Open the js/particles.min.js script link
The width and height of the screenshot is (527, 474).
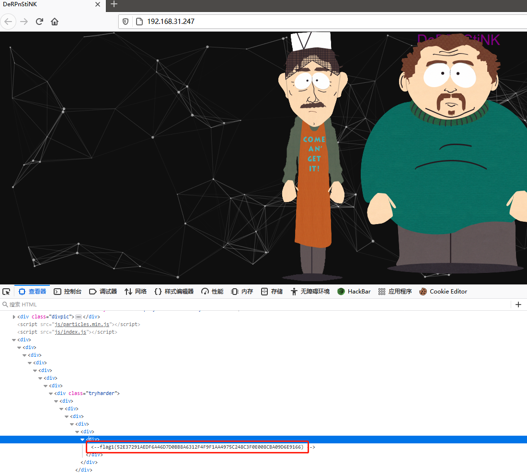[x=82, y=325]
